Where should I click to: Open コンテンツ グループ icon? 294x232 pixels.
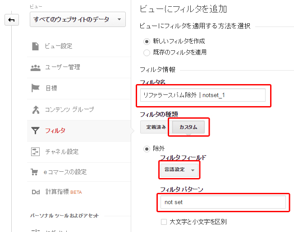coord(36,110)
